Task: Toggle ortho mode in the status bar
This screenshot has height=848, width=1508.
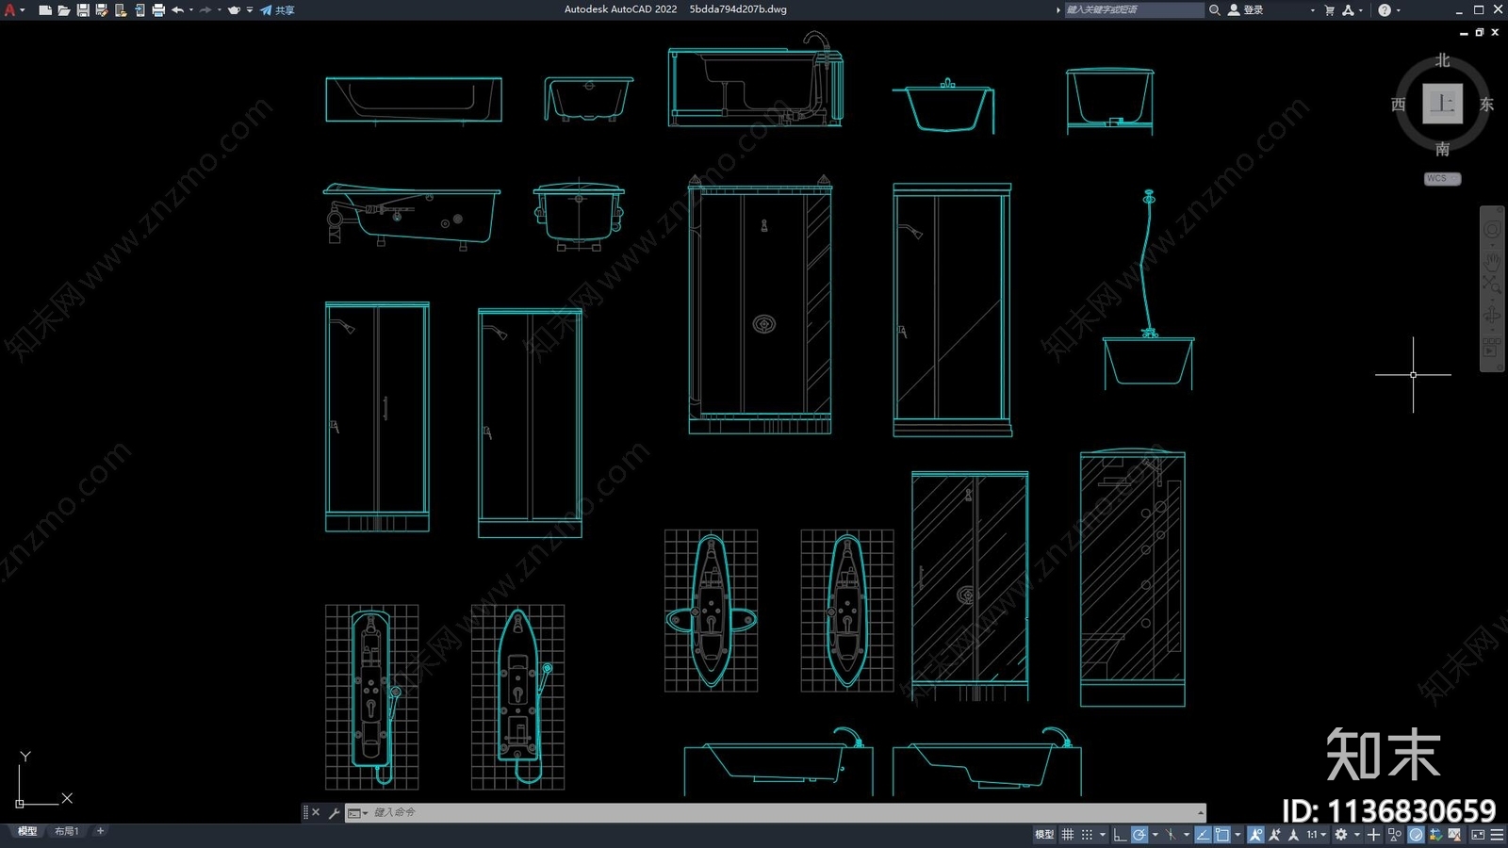Action: coord(1120,835)
